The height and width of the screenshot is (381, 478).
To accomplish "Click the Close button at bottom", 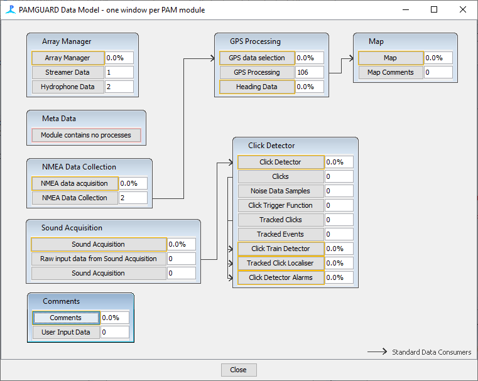I will [239, 370].
